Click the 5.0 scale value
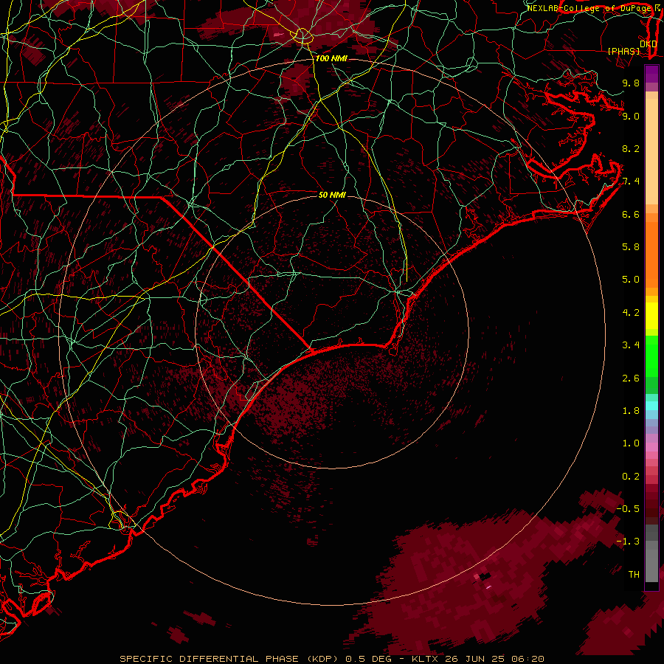This screenshot has height=664, width=664. coord(631,280)
